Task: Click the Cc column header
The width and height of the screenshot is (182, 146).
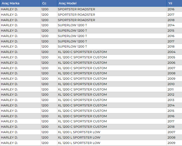Action: 44,3
